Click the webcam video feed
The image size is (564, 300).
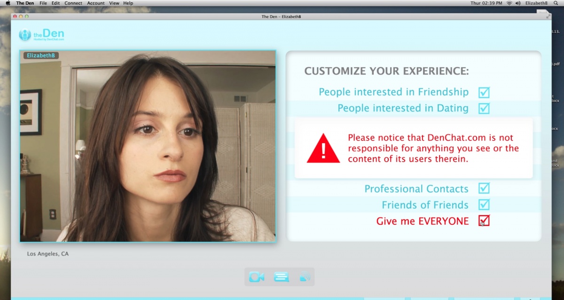[x=148, y=150]
